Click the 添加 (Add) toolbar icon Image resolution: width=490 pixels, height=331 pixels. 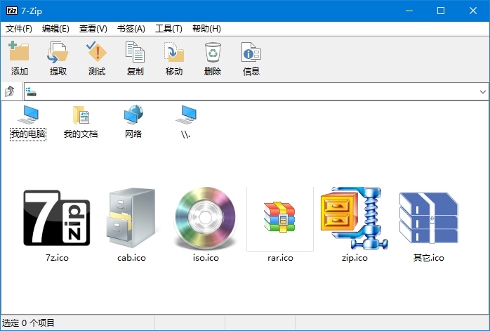[x=19, y=53]
